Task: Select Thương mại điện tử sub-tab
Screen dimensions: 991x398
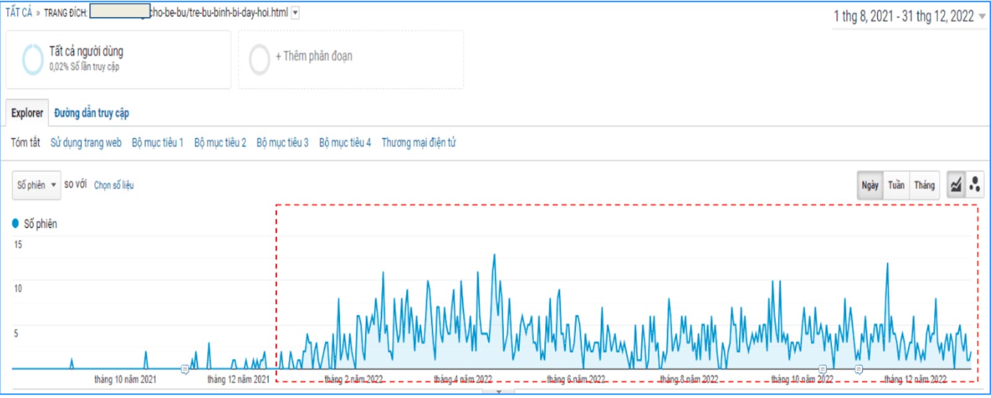Action: pyautogui.click(x=419, y=142)
